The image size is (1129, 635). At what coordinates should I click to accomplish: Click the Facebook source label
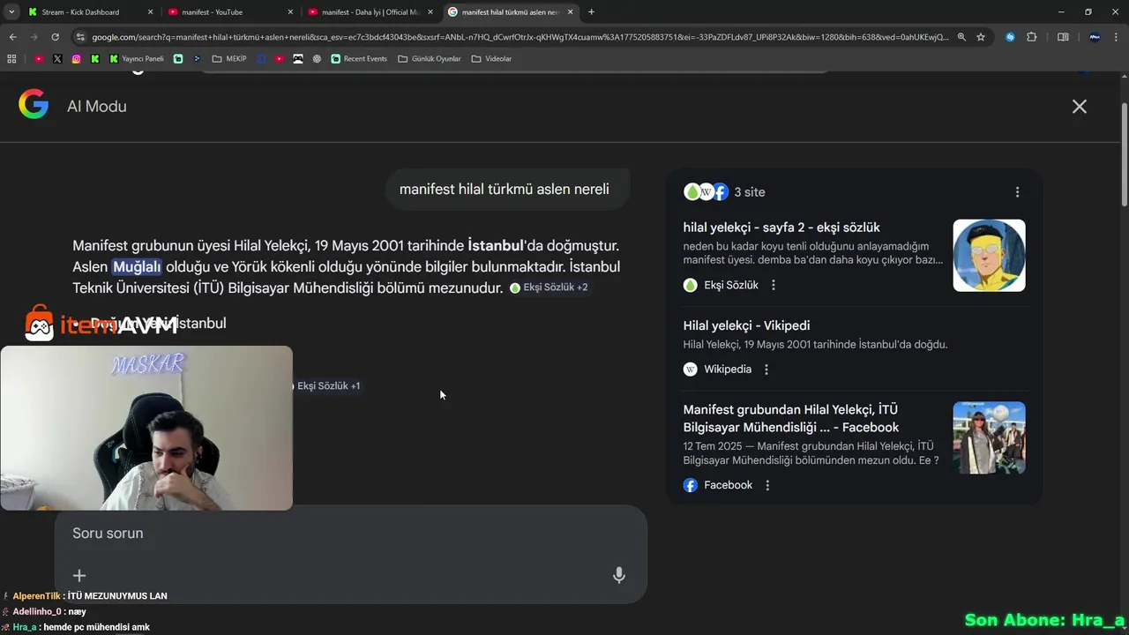pyautogui.click(x=728, y=485)
